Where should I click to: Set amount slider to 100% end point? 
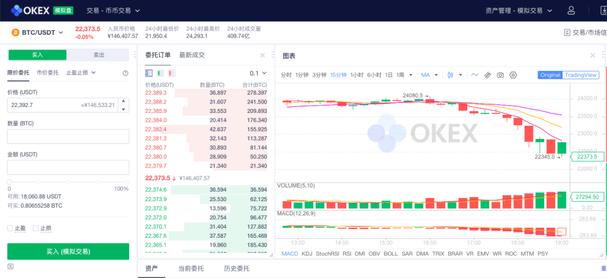pos(127,182)
